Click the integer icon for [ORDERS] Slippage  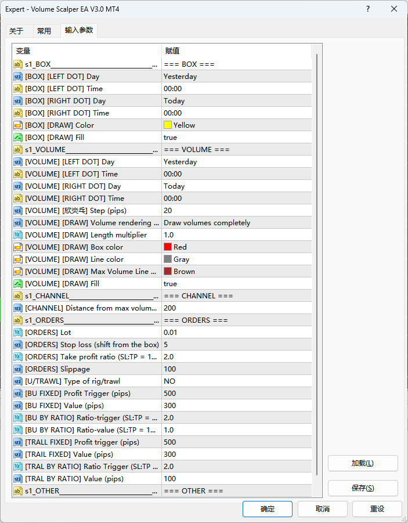(x=17, y=369)
